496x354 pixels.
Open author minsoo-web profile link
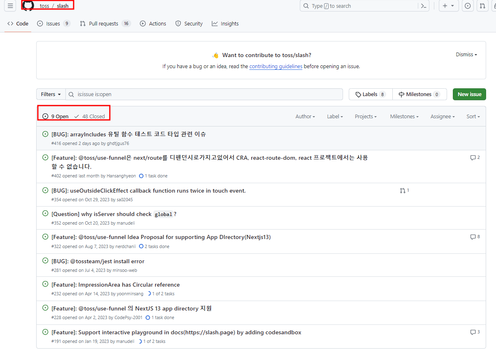coord(125,270)
